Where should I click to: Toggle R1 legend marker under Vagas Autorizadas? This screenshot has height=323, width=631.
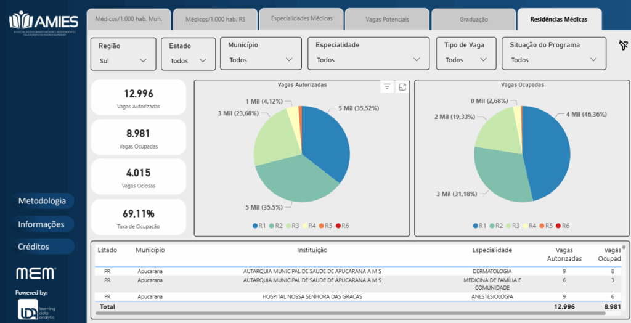coord(255,226)
